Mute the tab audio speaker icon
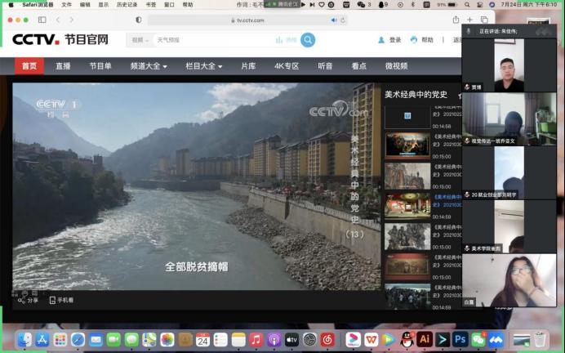Screen dimensions: 565x353 [334, 20]
